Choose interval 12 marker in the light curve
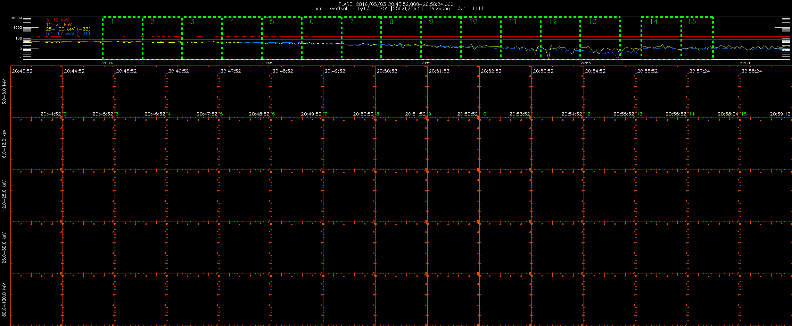The height and width of the screenshot is (326, 792). tap(553, 22)
